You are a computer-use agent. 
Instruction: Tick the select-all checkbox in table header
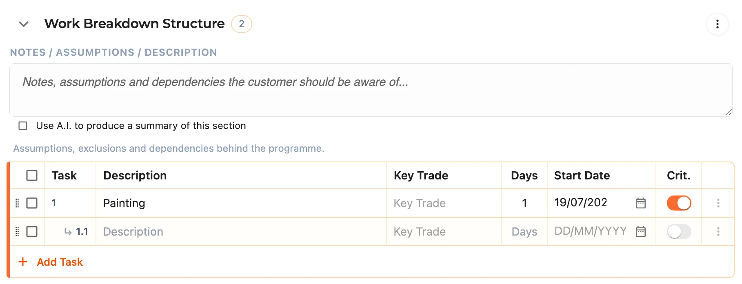coord(32,175)
